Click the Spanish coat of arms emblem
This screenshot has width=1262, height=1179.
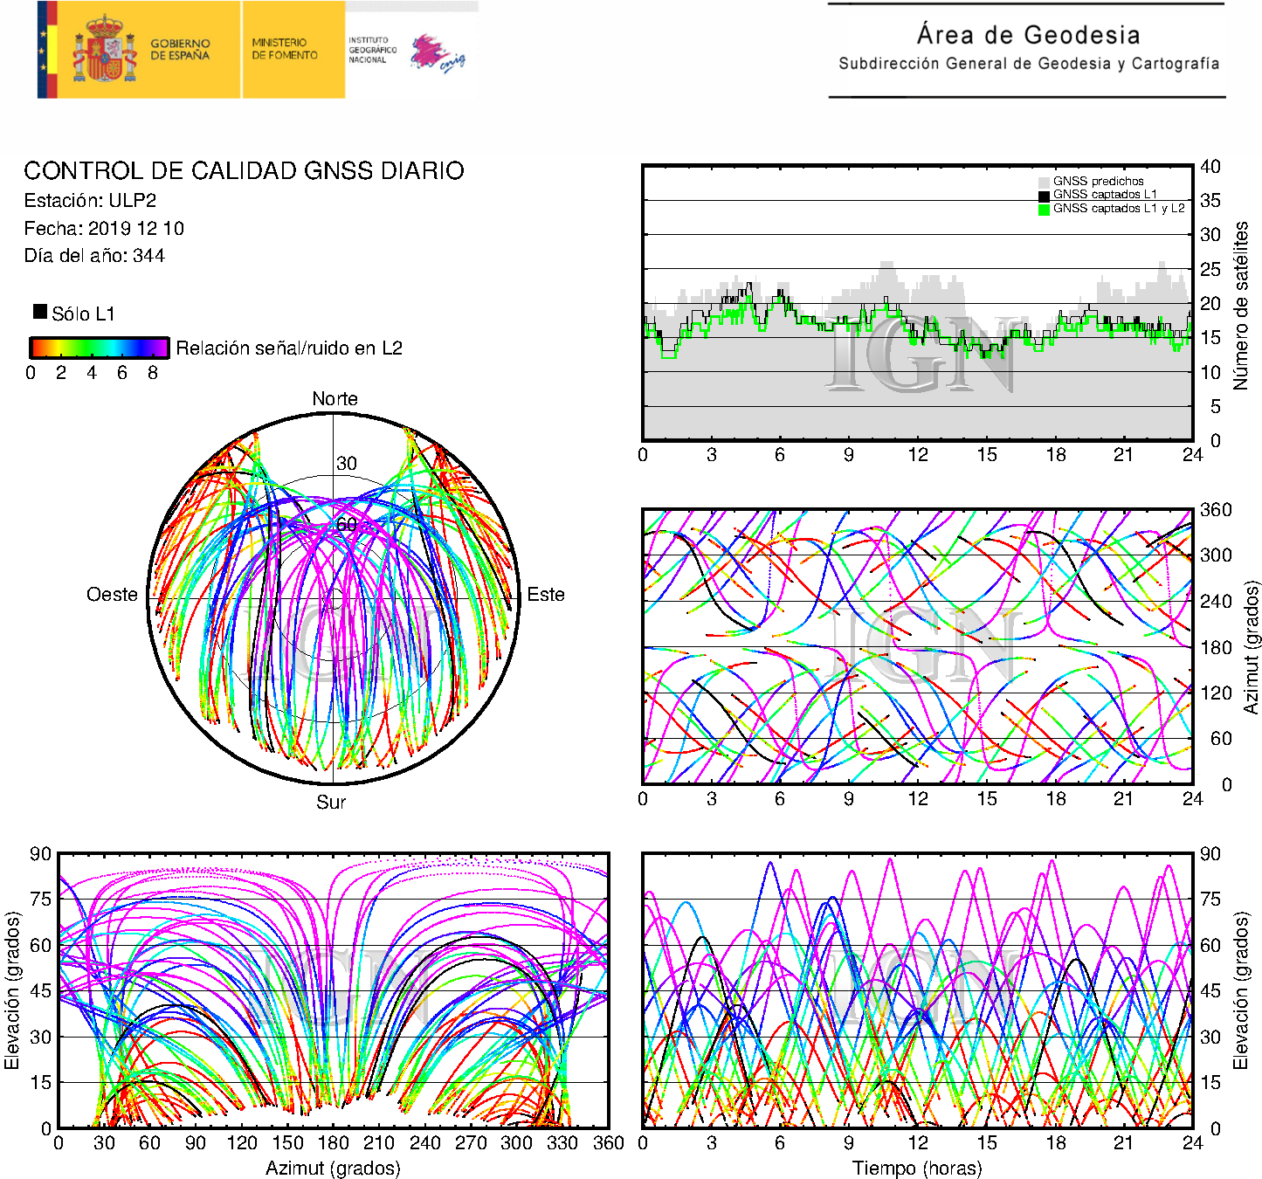coord(104,50)
